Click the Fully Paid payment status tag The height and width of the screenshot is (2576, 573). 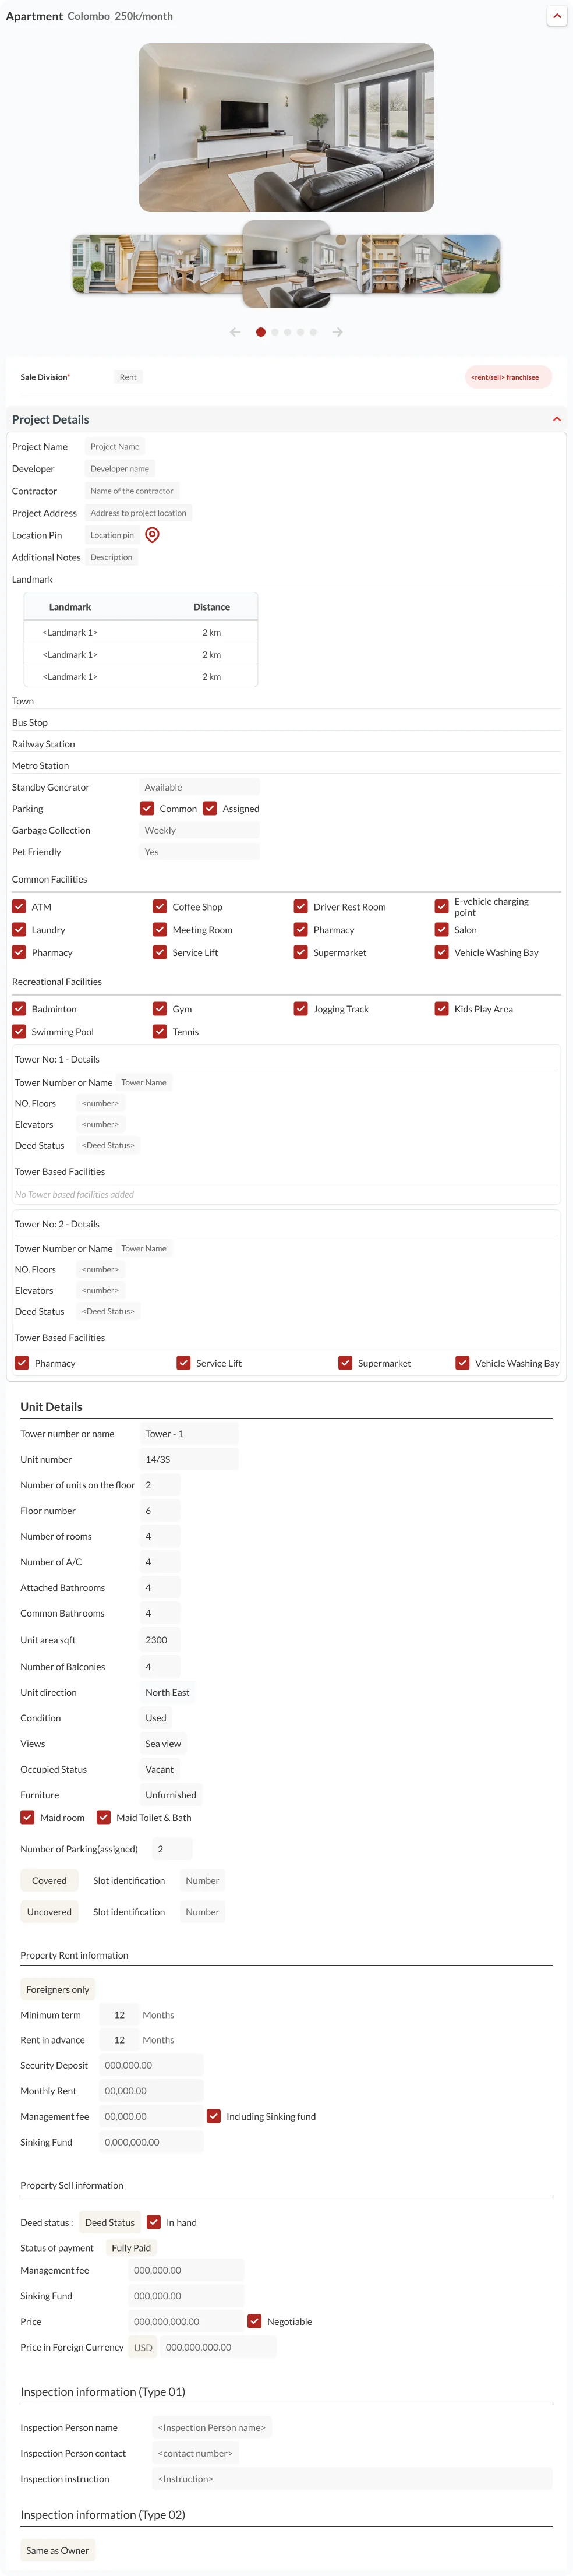[x=131, y=2247]
